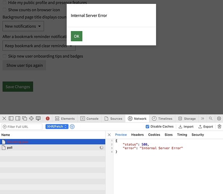The height and width of the screenshot is (194, 223).
Task: Close the request detail pane
Action: click(x=109, y=135)
